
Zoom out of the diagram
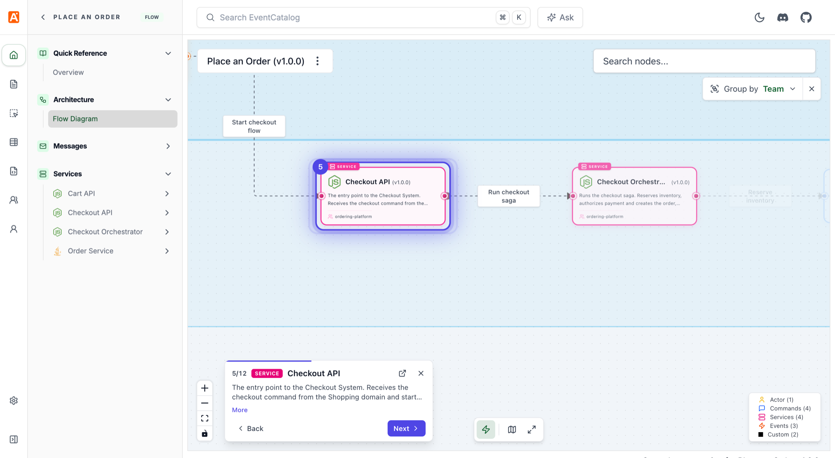pyautogui.click(x=205, y=403)
